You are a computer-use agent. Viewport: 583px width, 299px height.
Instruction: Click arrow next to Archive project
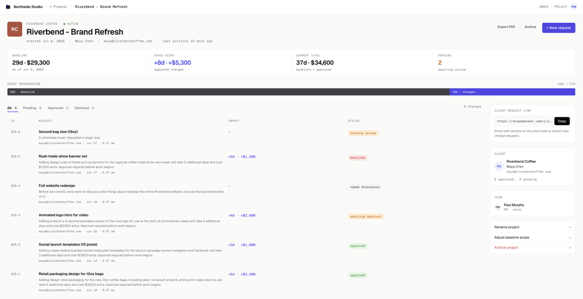[570, 247]
